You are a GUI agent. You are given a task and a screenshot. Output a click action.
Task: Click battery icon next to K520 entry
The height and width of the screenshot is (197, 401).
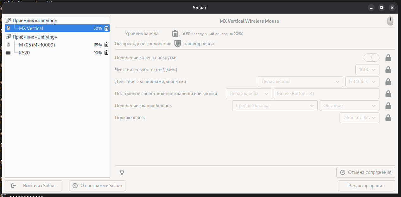(106, 53)
